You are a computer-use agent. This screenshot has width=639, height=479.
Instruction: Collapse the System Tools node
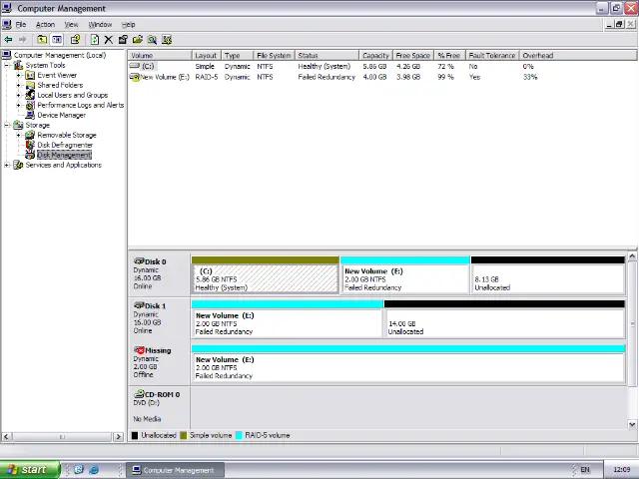(7, 65)
